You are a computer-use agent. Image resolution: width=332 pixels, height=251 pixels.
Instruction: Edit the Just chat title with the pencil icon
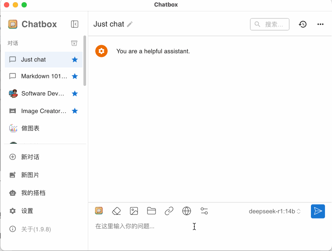coord(130,24)
